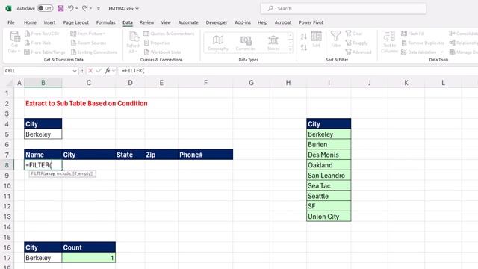Open the From Picture dropdown arrow
The height and width of the screenshot is (269, 478).
pos(104,34)
